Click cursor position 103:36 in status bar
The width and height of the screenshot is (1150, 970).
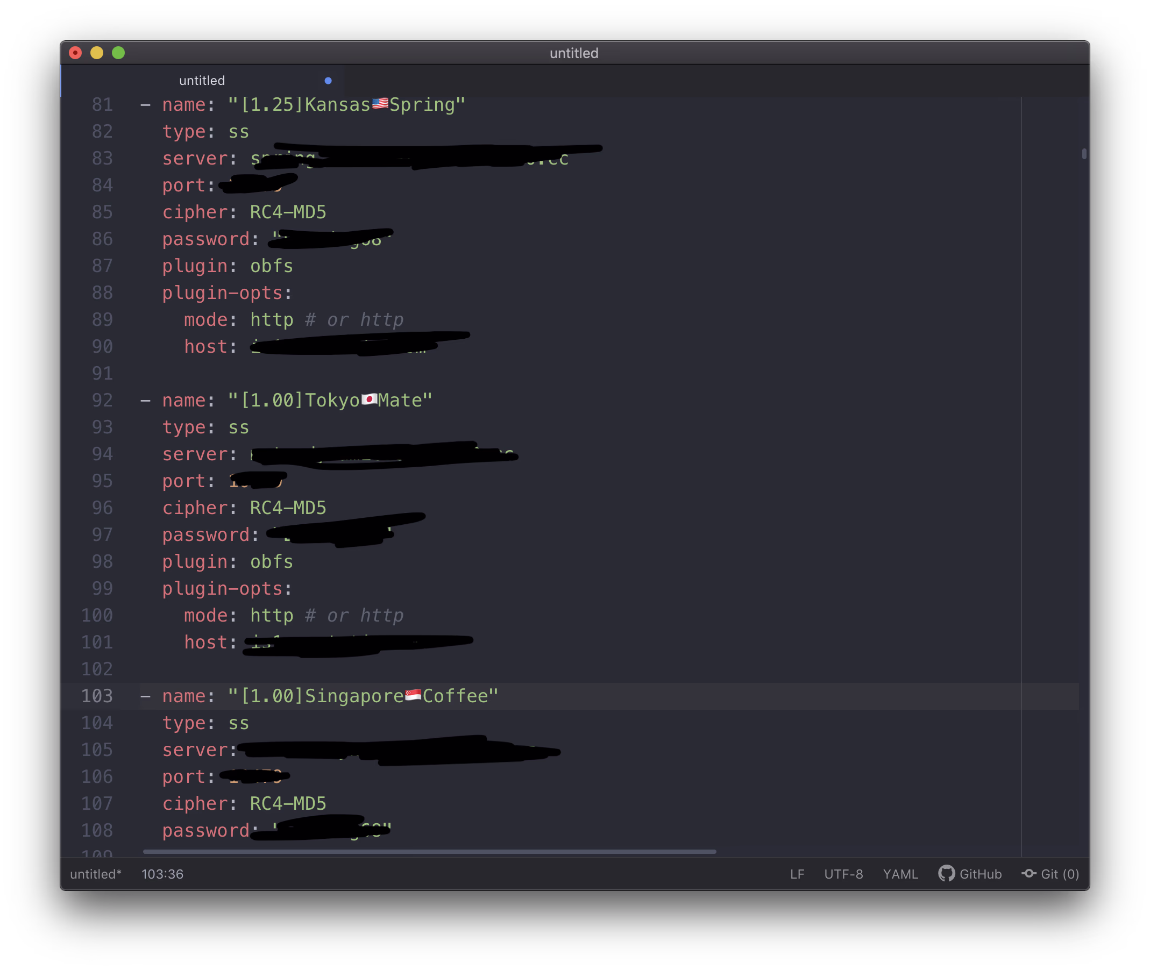pyautogui.click(x=162, y=874)
